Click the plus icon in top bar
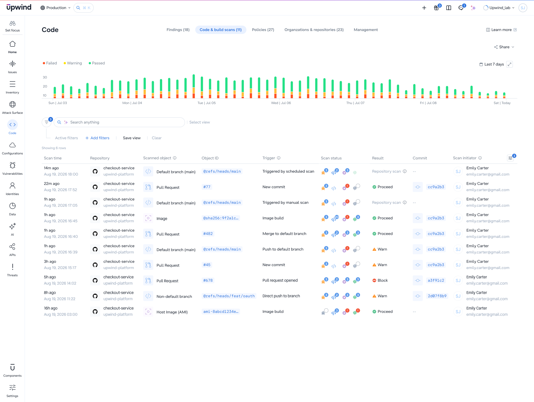The image size is (534, 402). click(424, 8)
